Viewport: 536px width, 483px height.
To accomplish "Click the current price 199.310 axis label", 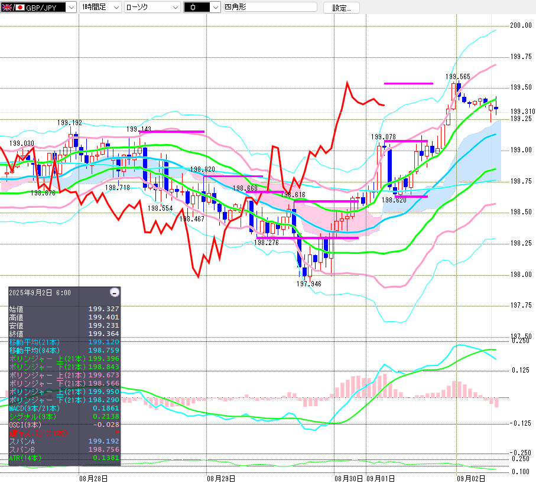I will click(522, 112).
